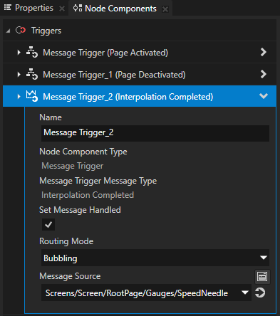
Task: Close the Properties tab
Action: [62, 9]
